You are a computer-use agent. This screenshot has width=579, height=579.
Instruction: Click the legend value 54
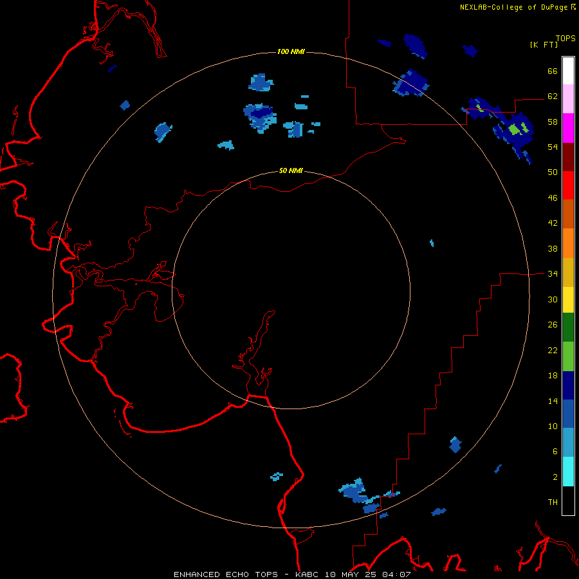coord(553,147)
